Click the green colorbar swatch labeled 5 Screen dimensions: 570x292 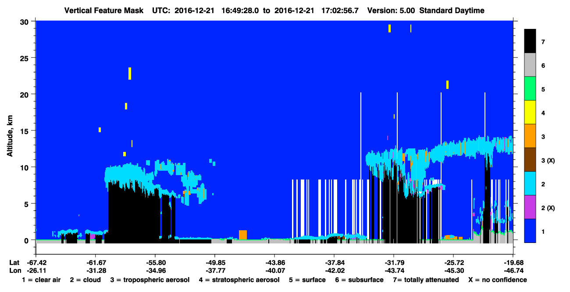click(530, 89)
